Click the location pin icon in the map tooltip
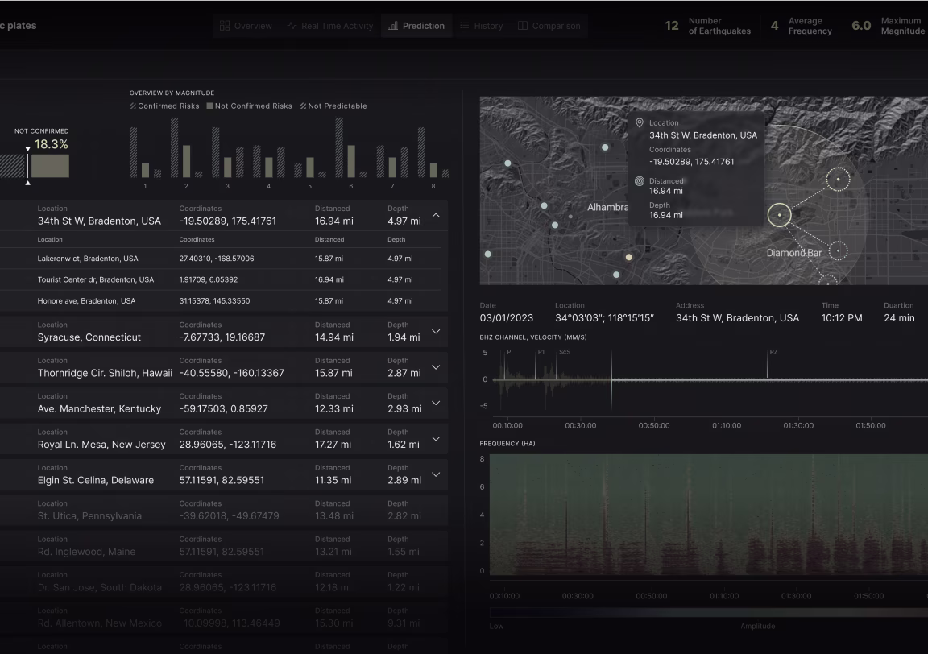928x654 pixels. coord(640,123)
